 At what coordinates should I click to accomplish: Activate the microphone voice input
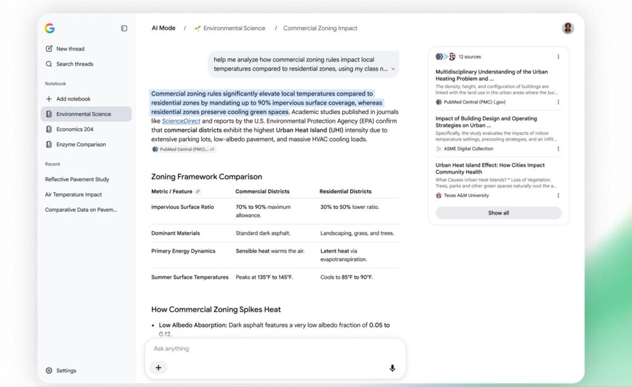[x=392, y=368]
